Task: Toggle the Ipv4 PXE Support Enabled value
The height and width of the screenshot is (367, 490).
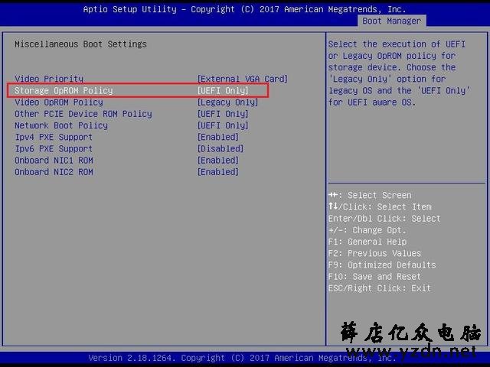Action: click(x=218, y=137)
